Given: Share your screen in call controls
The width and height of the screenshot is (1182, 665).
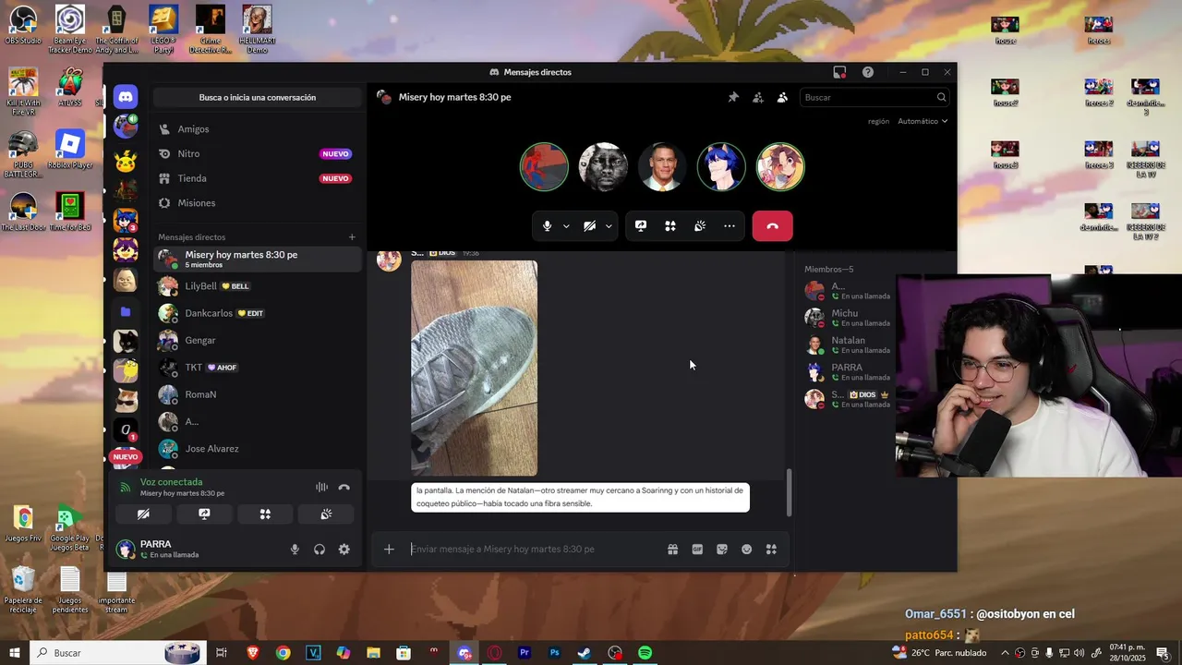Looking at the screenshot, I should pyautogui.click(x=641, y=225).
